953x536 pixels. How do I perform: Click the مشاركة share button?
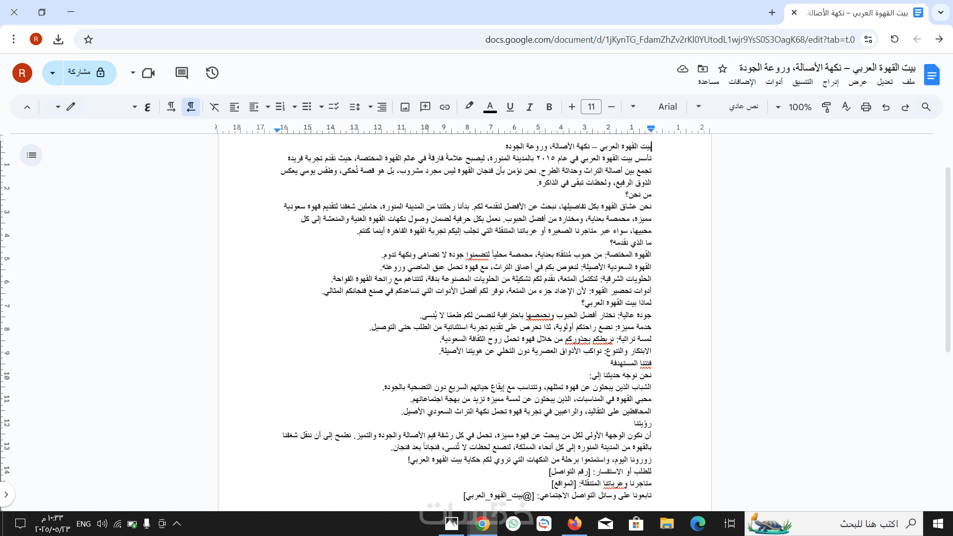click(86, 73)
